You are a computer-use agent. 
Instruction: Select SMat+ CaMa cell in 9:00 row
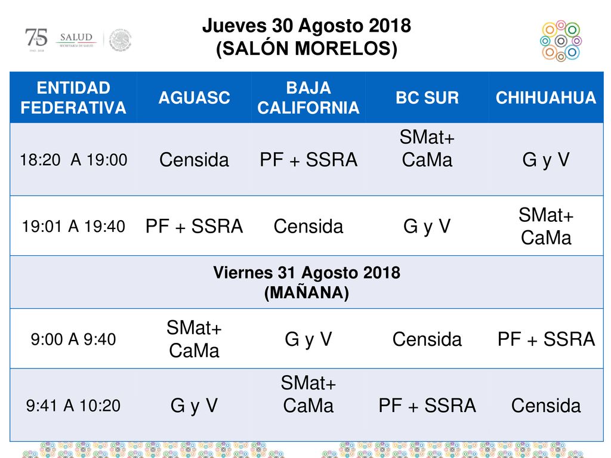(x=194, y=339)
